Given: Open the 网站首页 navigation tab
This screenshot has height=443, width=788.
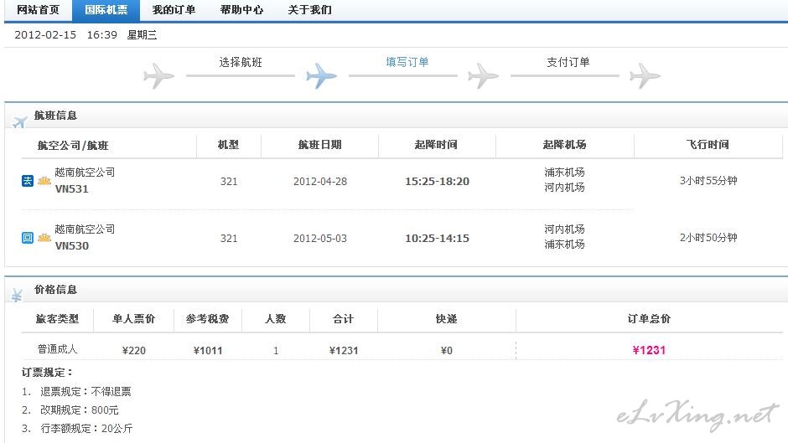Looking at the screenshot, I should tap(39, 10).
